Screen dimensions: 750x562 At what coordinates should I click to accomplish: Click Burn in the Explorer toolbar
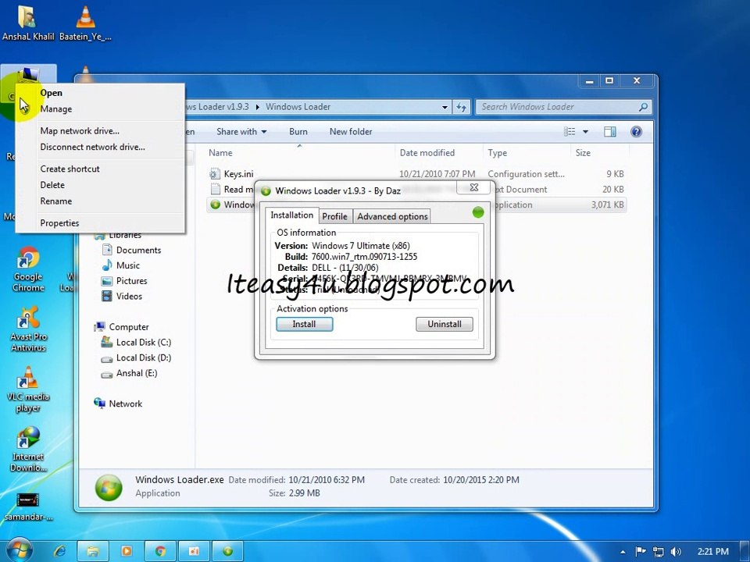(298, 131)
